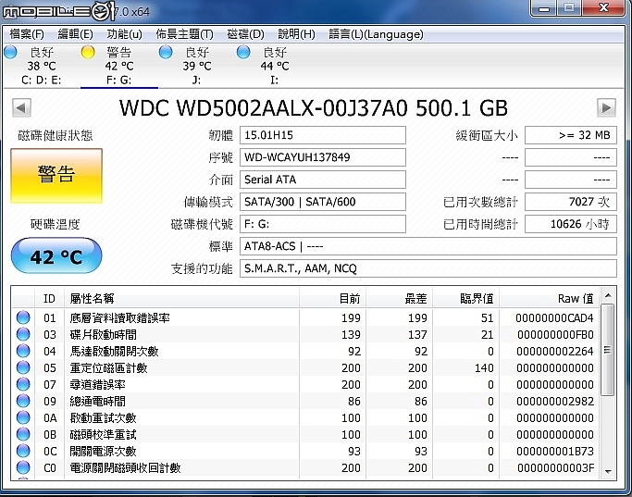Click status orb of attribute 0A row
The height and width of the screenshot is (497, 632).
23,417
